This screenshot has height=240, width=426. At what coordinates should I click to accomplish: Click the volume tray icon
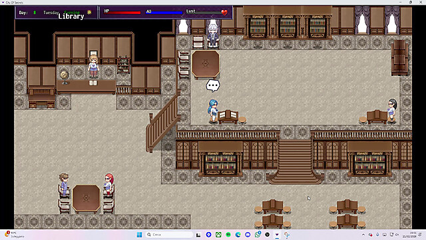(397, 235)
